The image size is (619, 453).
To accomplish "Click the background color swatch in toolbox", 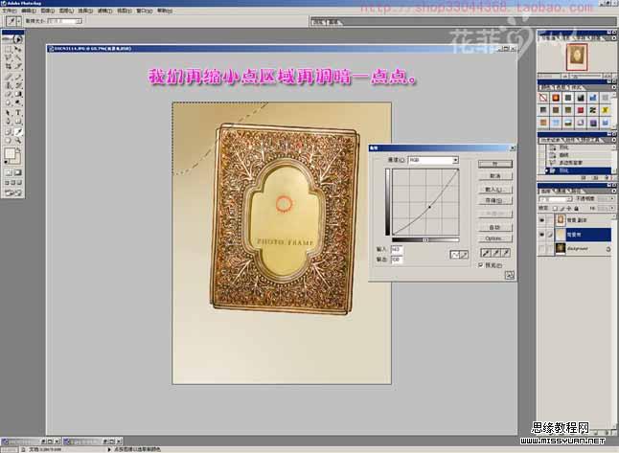I will click(15, 159).
